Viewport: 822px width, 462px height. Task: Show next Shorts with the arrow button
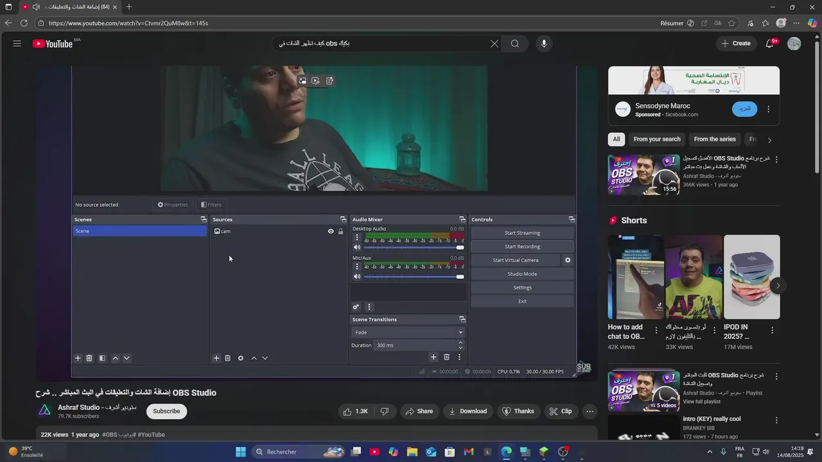tap(778, 286)
